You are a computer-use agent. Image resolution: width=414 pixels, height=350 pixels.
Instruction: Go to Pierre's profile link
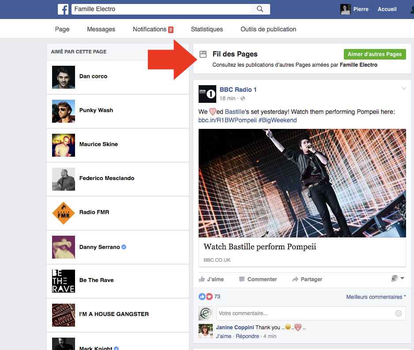click(x=361, y=9)
